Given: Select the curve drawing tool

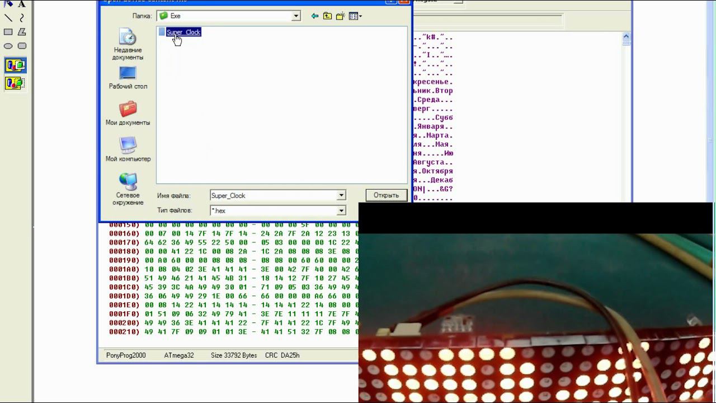Looking at the screenshot, I should tap(22, 18).
